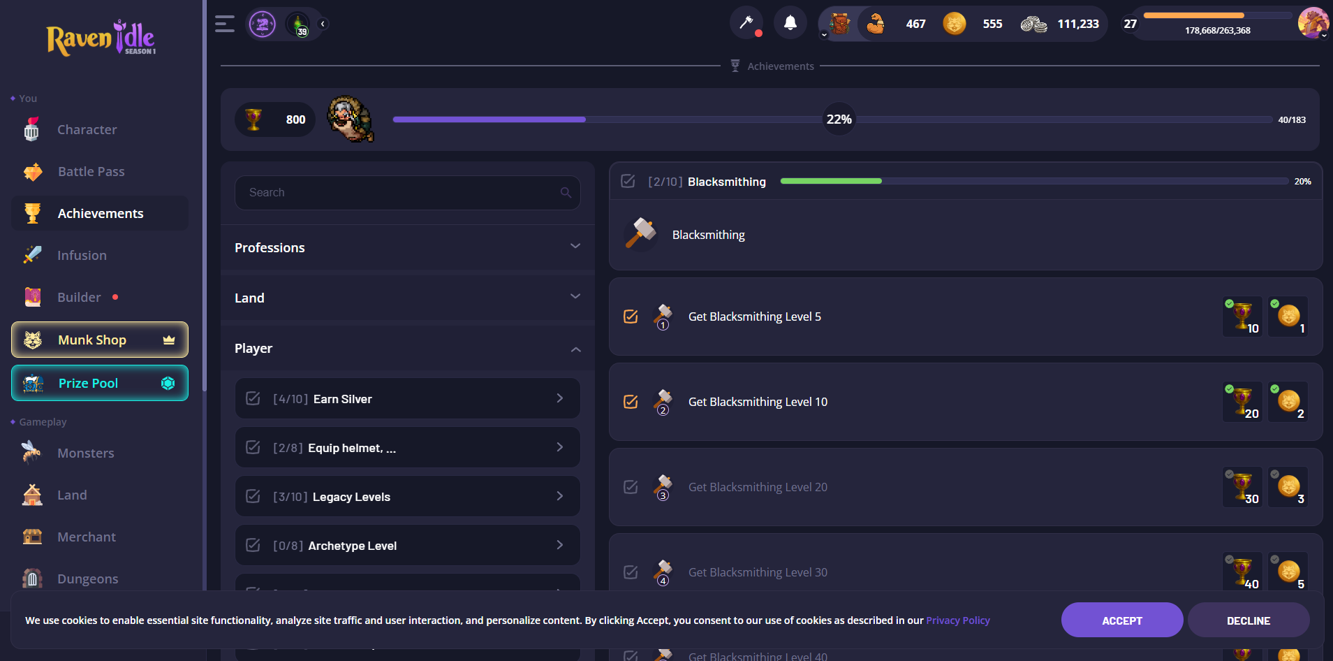Open the pickaxe tool icon in header
The width and height of the screenshot is (1333, 661).
[x=746, y=24]
